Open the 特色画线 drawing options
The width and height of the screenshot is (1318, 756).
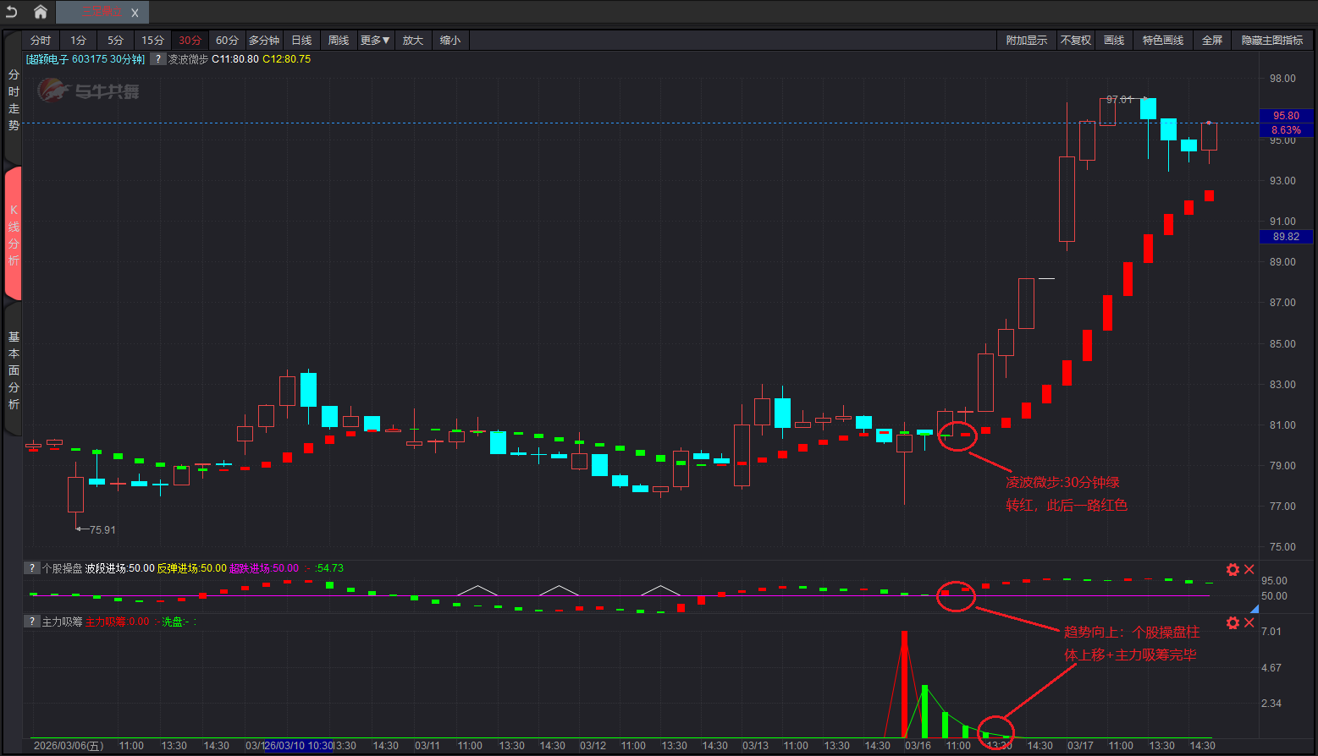(x=1162, y=41)
